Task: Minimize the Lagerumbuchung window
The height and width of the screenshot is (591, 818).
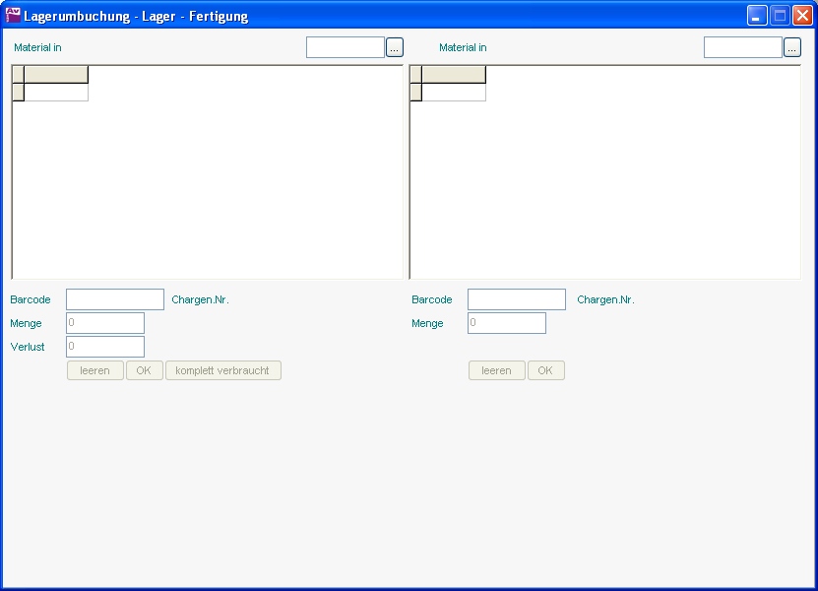Action: click(756, 16)
